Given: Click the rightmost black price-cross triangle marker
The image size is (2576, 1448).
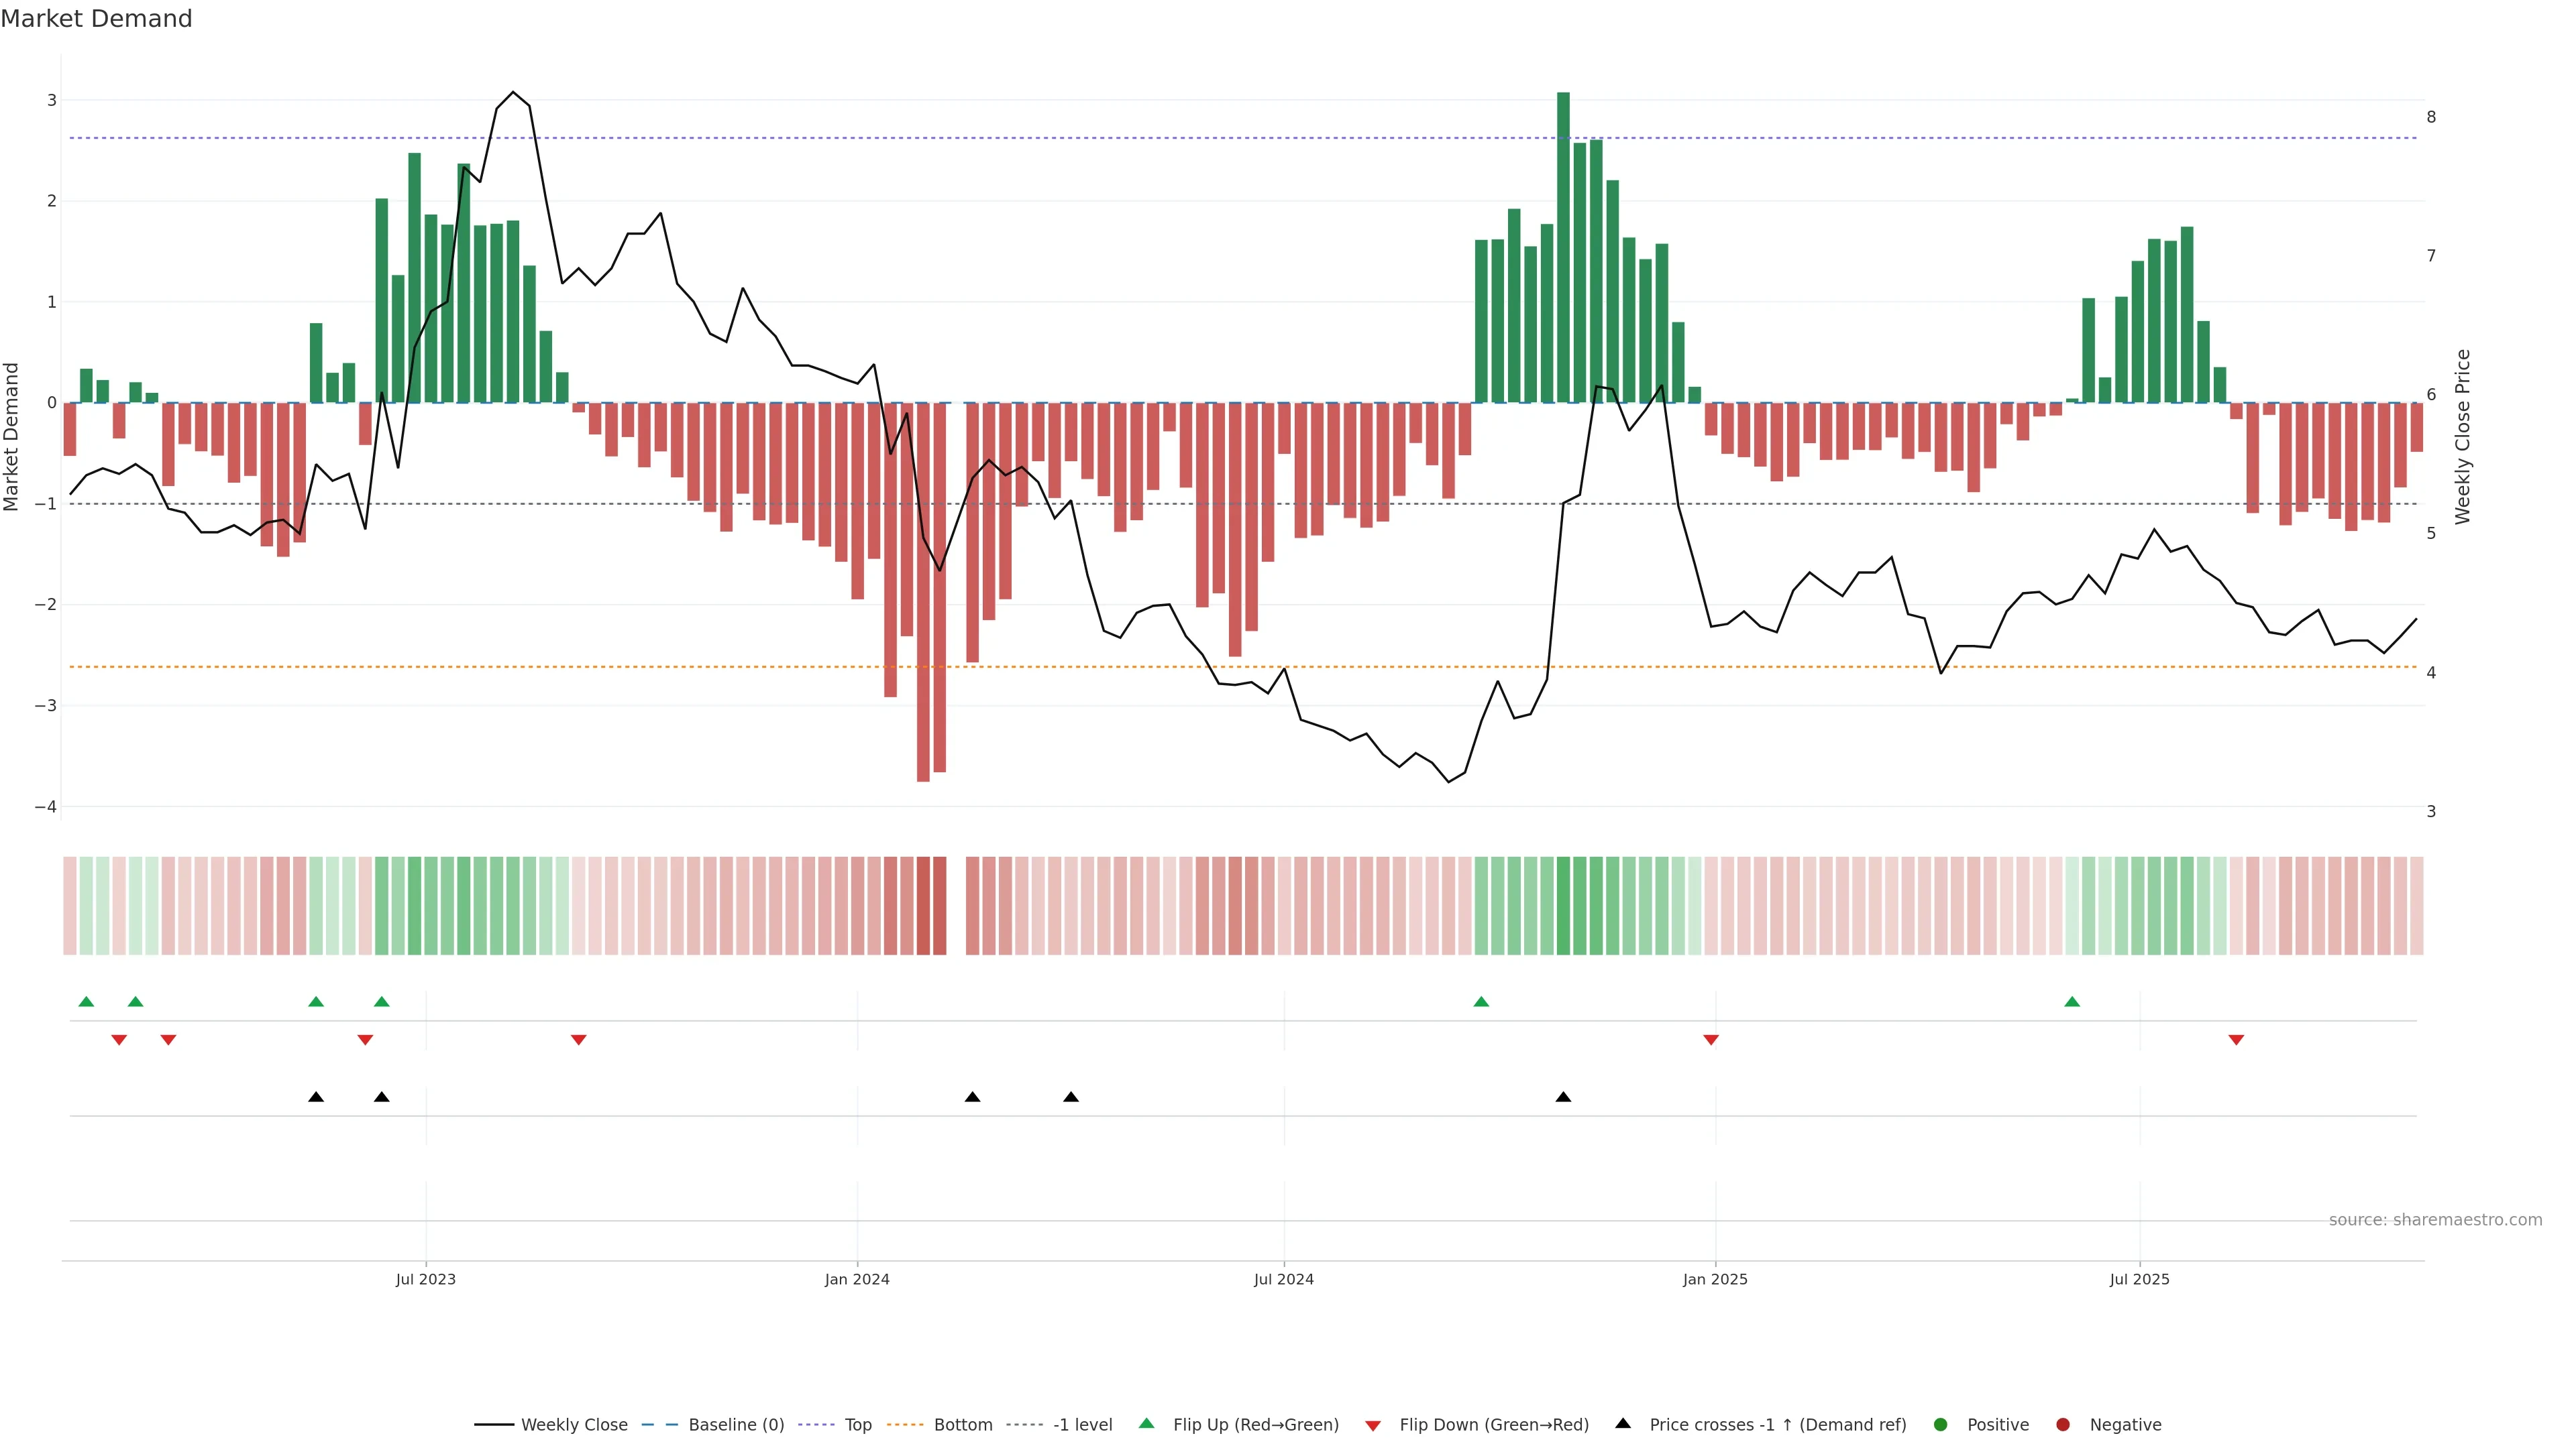Looking at the screenshot, I should coord(1563,1097).
